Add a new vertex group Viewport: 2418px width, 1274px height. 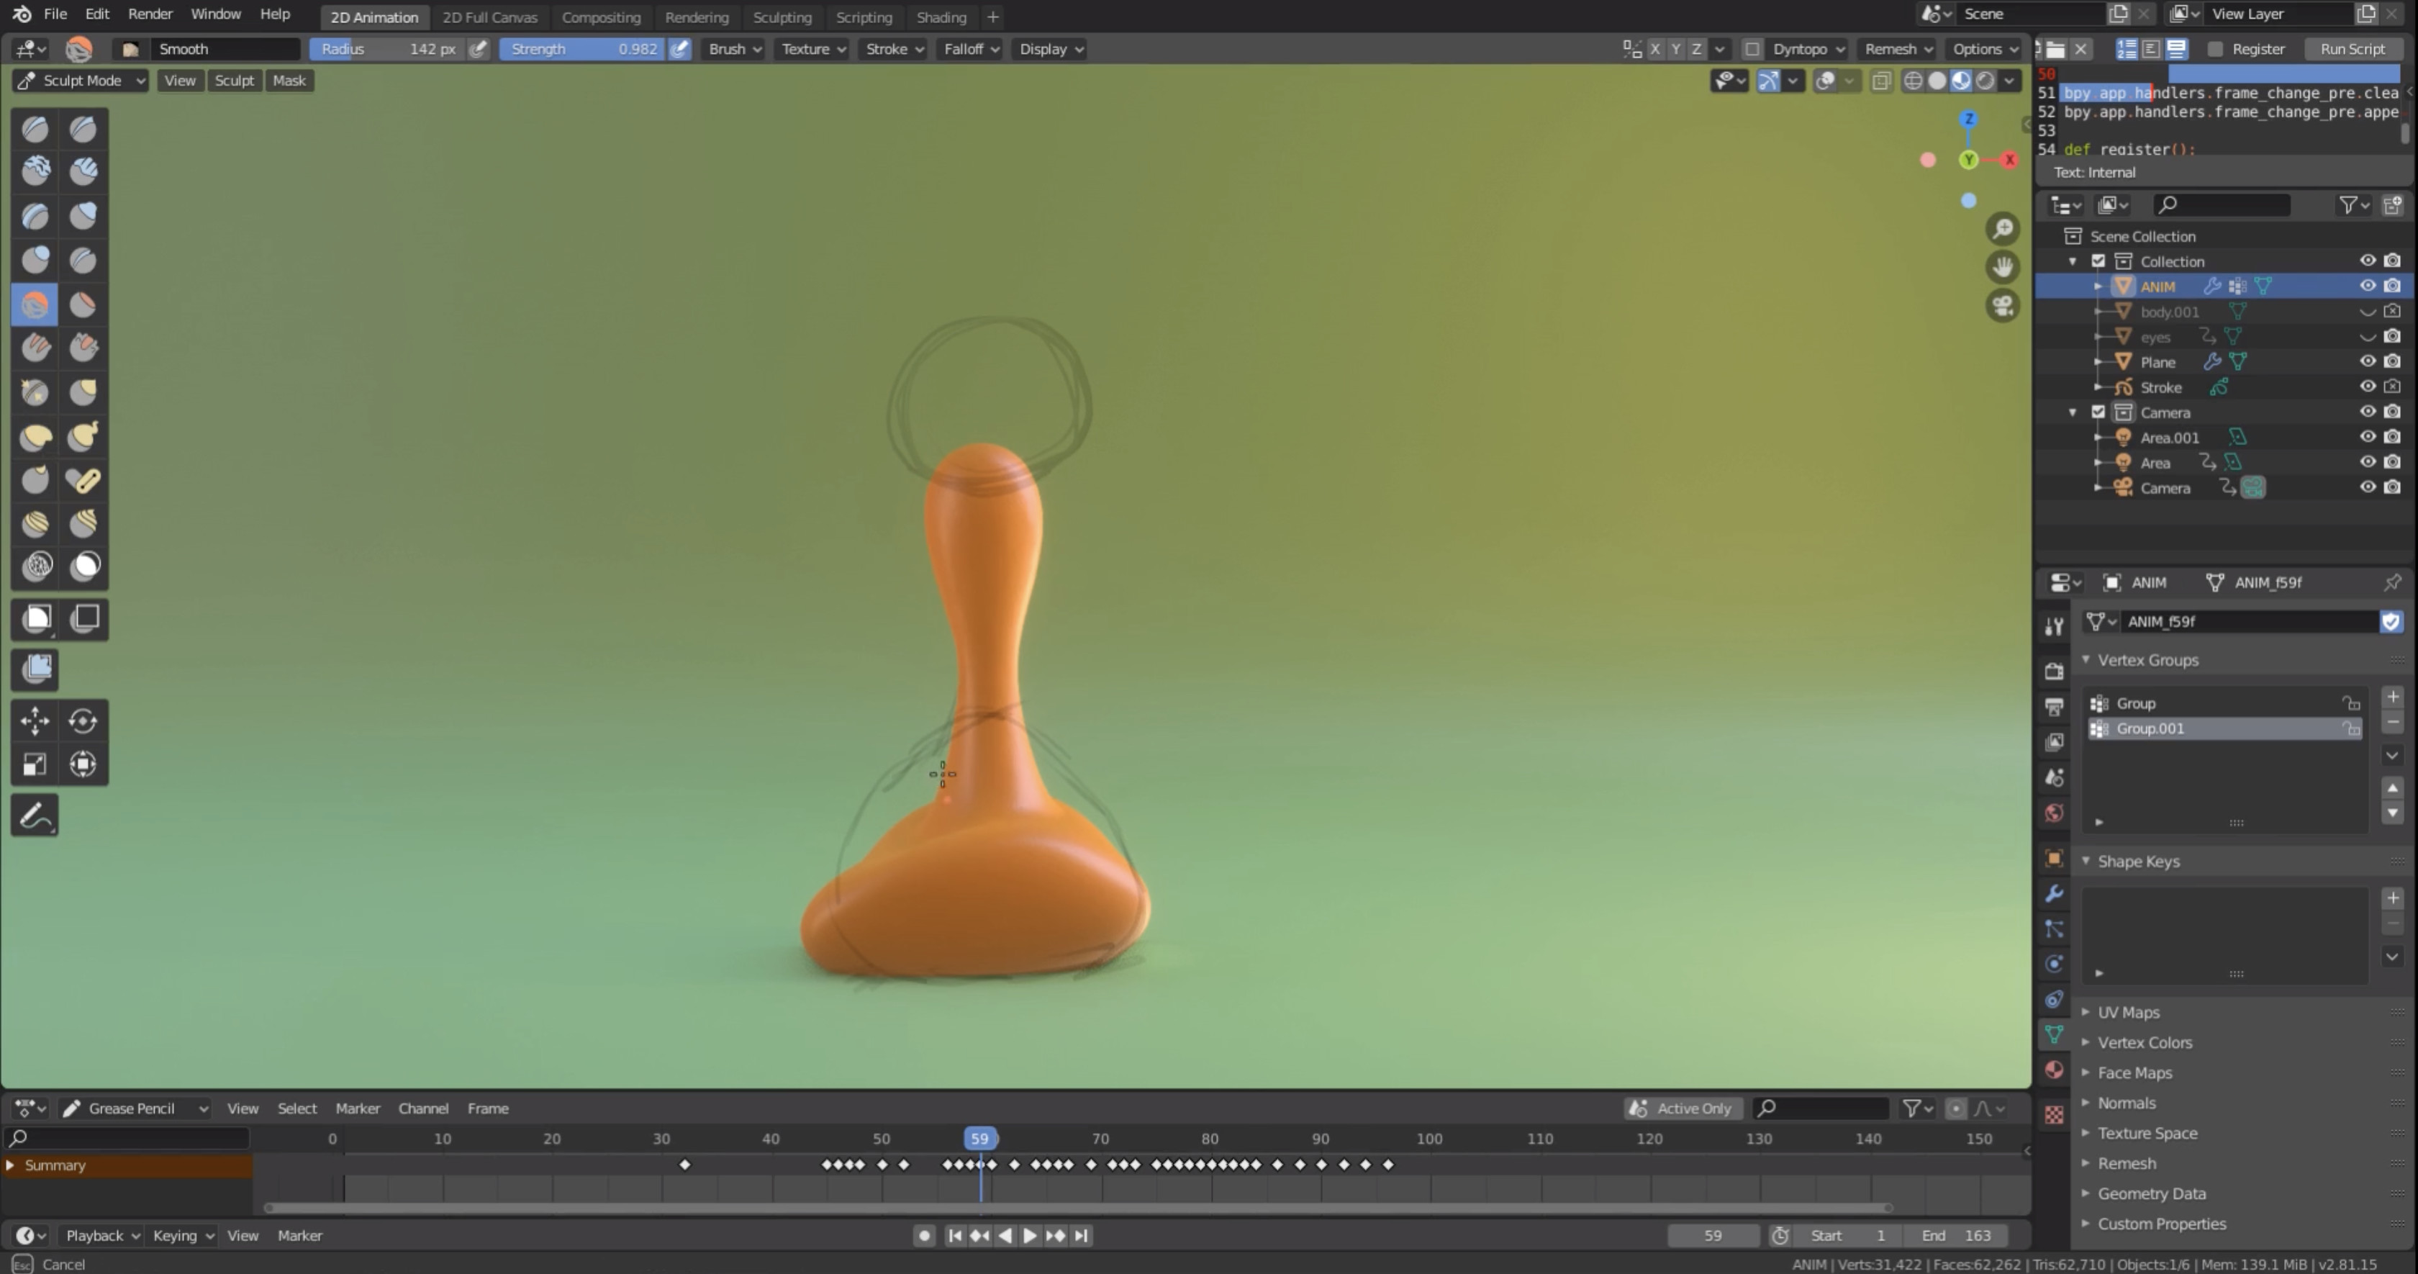(x=2391, y=697)
